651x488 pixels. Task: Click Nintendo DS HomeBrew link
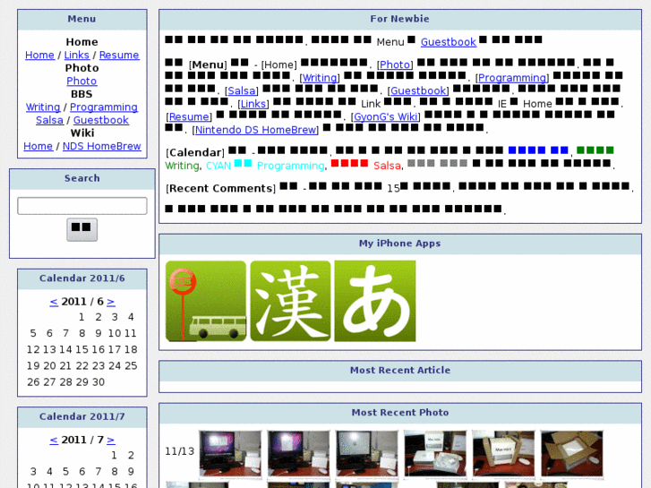pos(255,130)
